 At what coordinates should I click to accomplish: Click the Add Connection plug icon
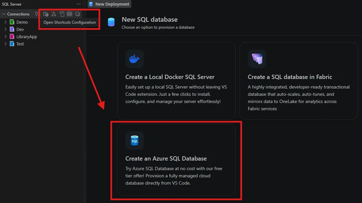click(37, 14)
